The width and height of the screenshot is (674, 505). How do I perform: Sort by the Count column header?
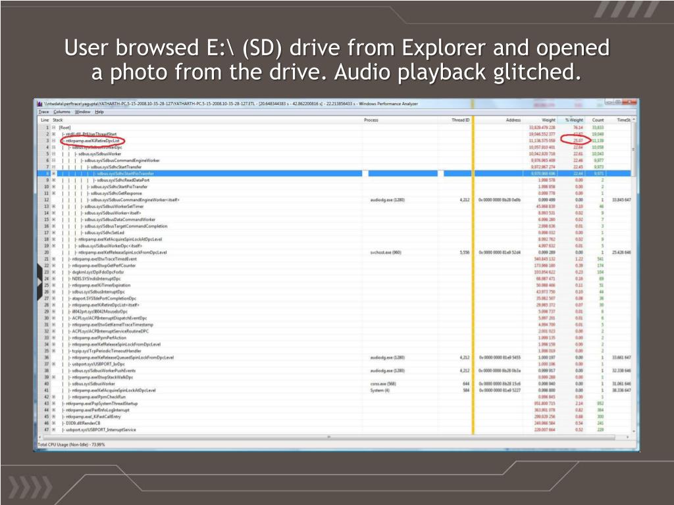598,120
